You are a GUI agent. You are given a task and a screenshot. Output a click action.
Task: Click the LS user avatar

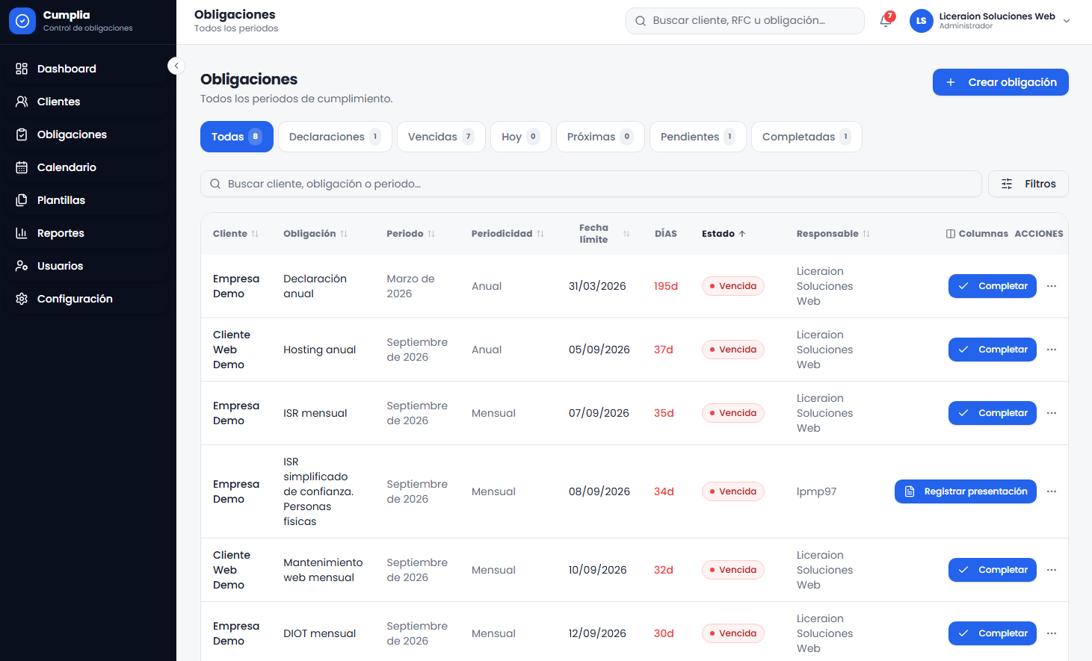click(x=921, y=21)
